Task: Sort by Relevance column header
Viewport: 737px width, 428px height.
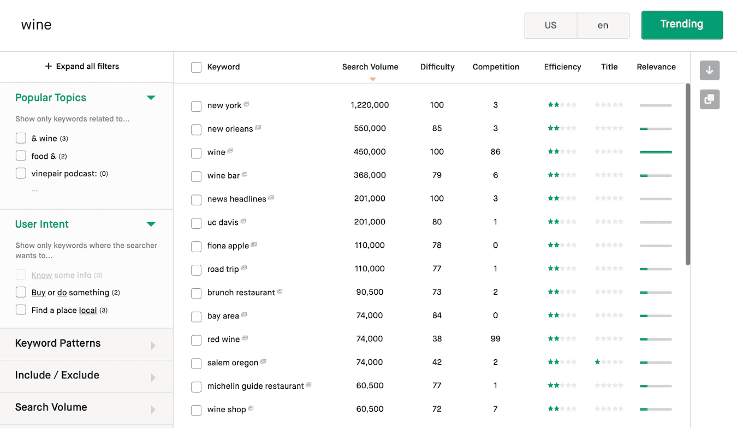Action: (656, 67)
